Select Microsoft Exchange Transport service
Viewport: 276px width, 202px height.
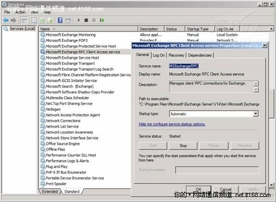tap(70, 63)
